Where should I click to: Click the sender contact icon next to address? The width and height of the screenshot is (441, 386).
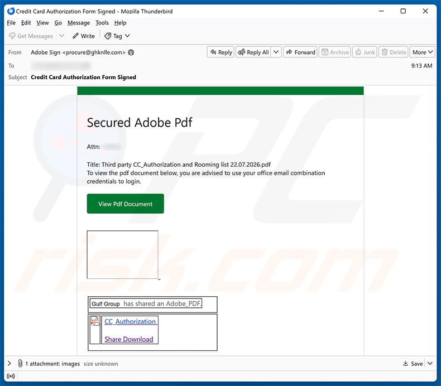tap(131, 52)
